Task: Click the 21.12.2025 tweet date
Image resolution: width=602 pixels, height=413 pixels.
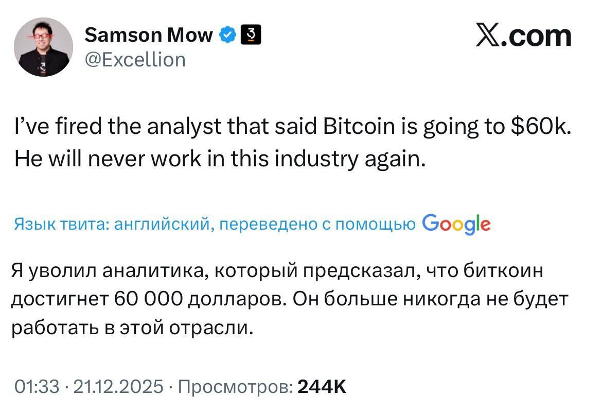Action: pyautogui.click(x=119, y=386)
